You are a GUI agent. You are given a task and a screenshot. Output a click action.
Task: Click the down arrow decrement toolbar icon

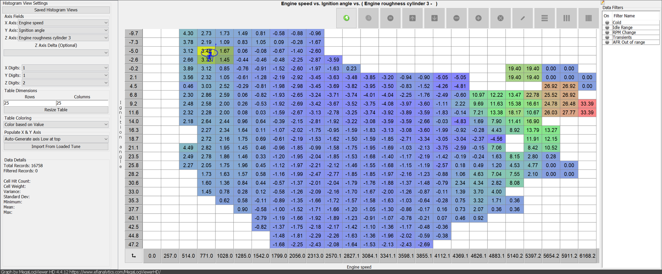point(434,18)
